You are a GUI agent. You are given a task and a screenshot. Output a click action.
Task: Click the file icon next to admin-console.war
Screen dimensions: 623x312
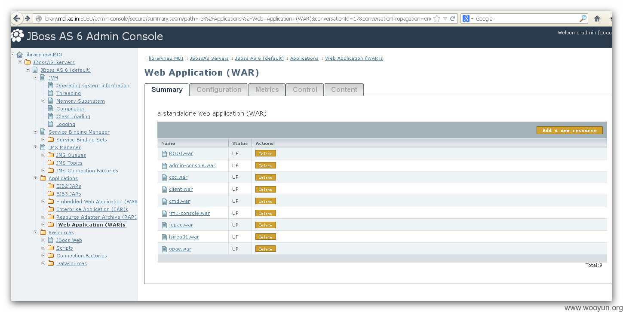click(x=164, y=165)
